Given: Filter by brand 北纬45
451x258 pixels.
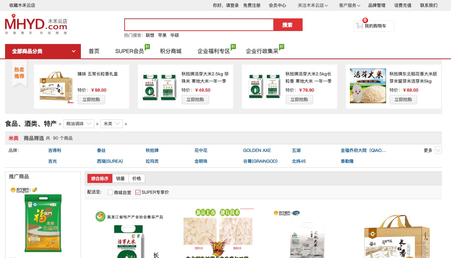Looking at the screenshot, I should click(x=299, y=161).
